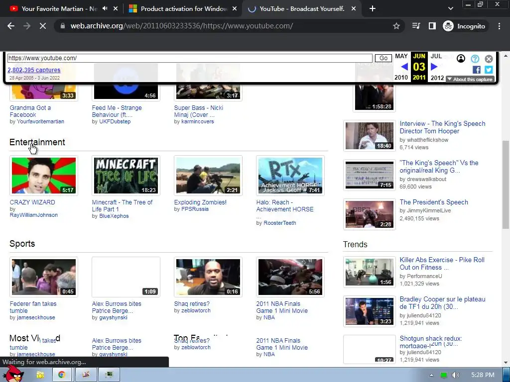Open CRAZY WIZARD video thumbnail

click(44, 176)
